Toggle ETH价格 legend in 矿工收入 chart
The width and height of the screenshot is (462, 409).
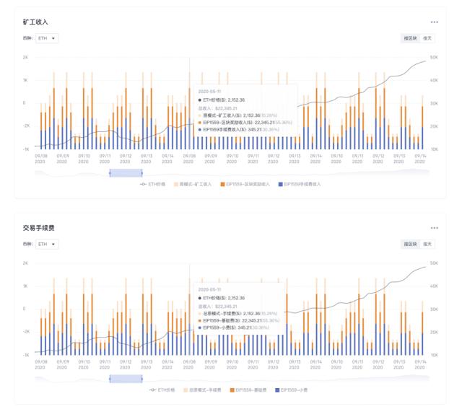point(152,185)
